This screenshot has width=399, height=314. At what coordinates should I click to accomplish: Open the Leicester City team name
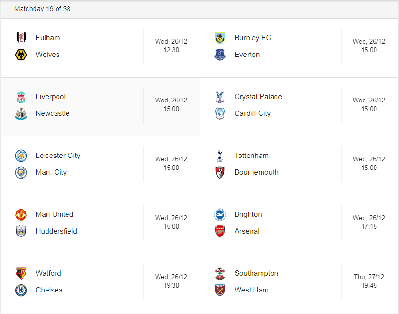(x=58, y=156)
